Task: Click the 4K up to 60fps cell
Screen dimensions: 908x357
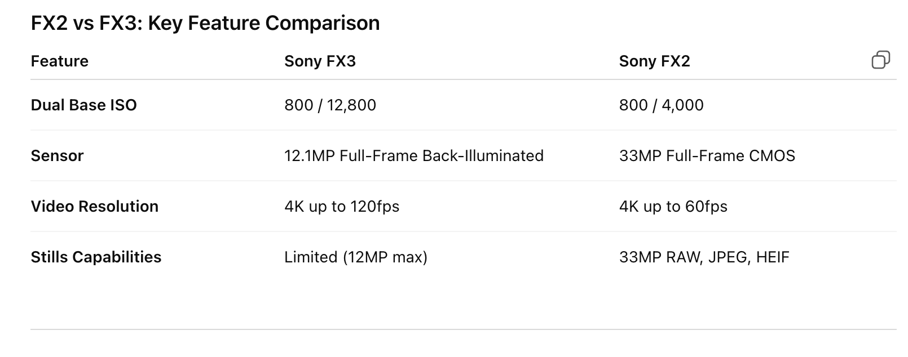Action: tap(673, 207)
